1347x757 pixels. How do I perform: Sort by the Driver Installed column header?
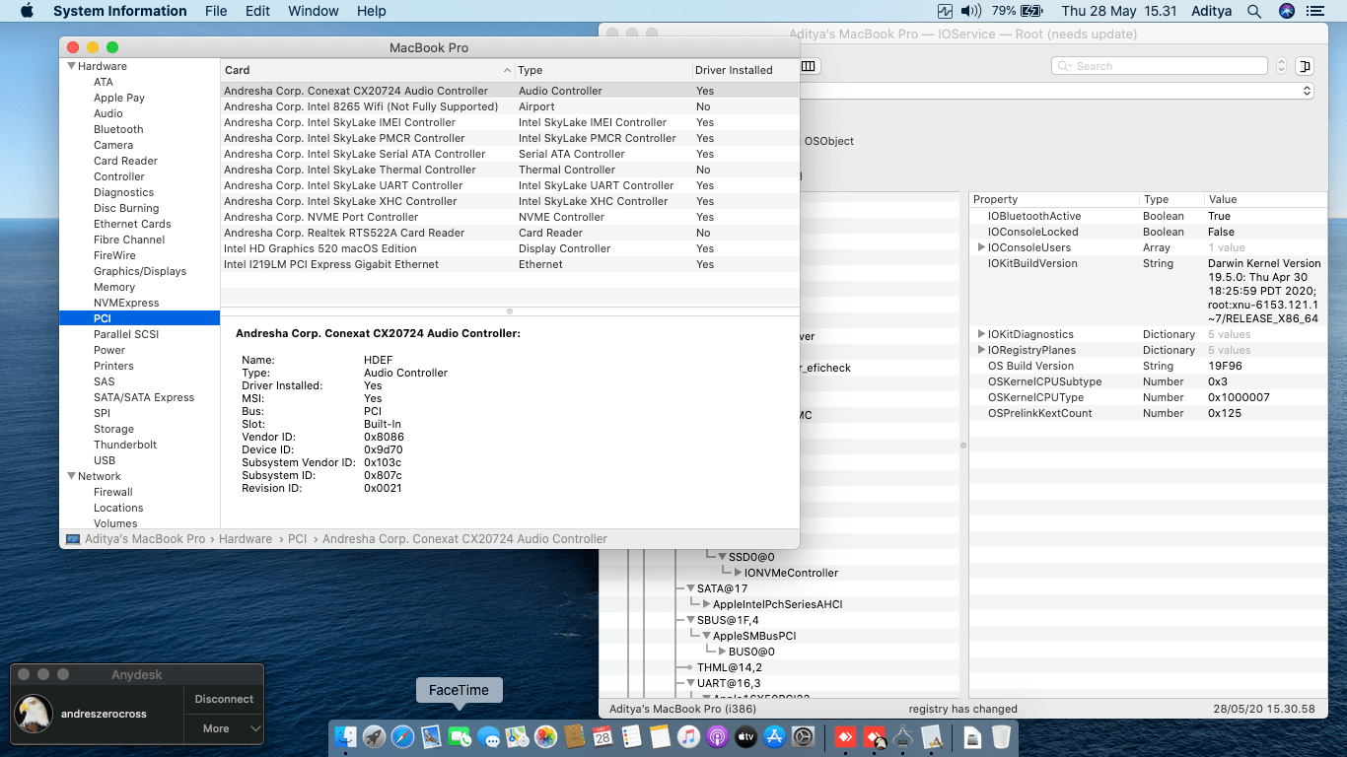click(x=744, y=70)
